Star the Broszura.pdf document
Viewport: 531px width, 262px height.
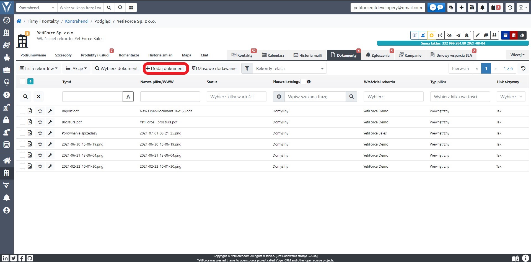40,122
